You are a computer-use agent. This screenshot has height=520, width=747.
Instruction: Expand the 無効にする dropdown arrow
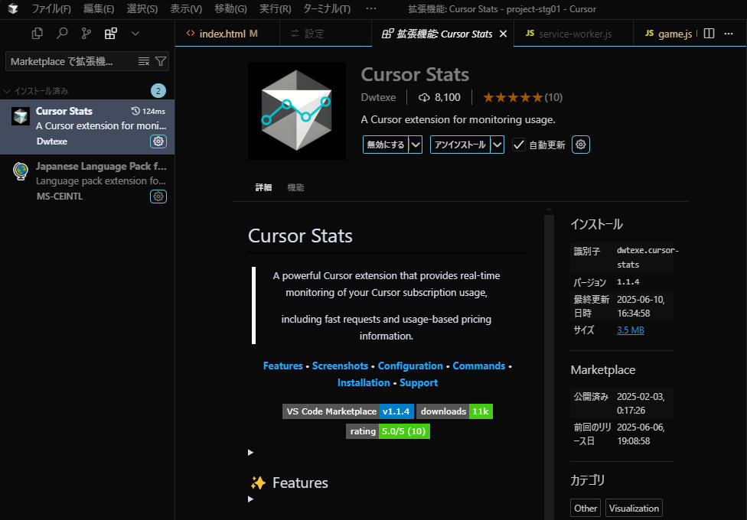point(416,145)
